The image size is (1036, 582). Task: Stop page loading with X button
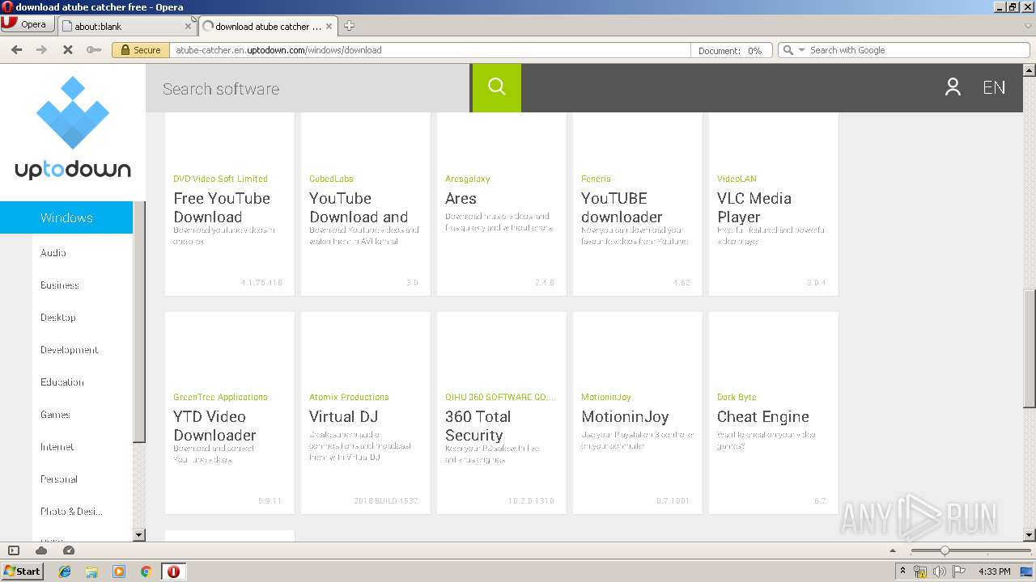click(67, 50)
